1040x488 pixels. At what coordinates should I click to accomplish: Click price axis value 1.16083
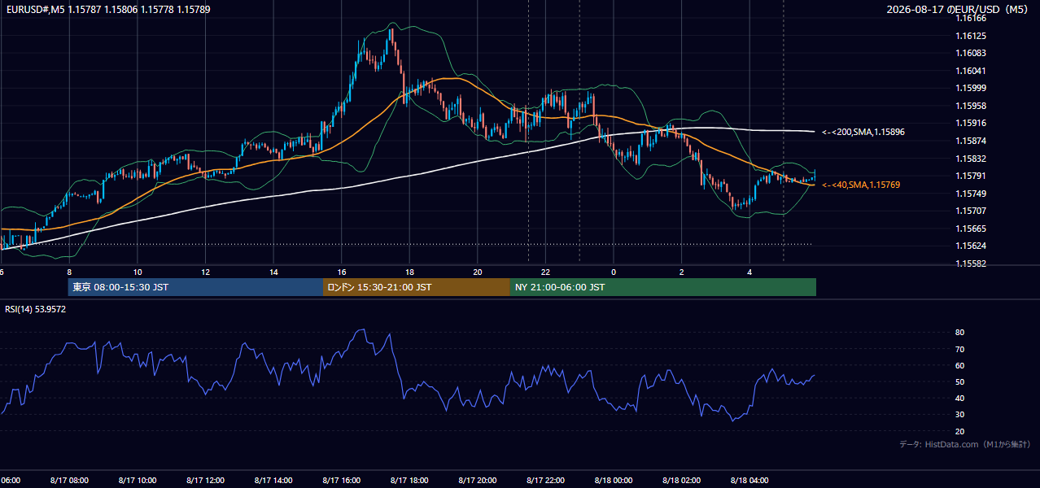coord(971,53)
